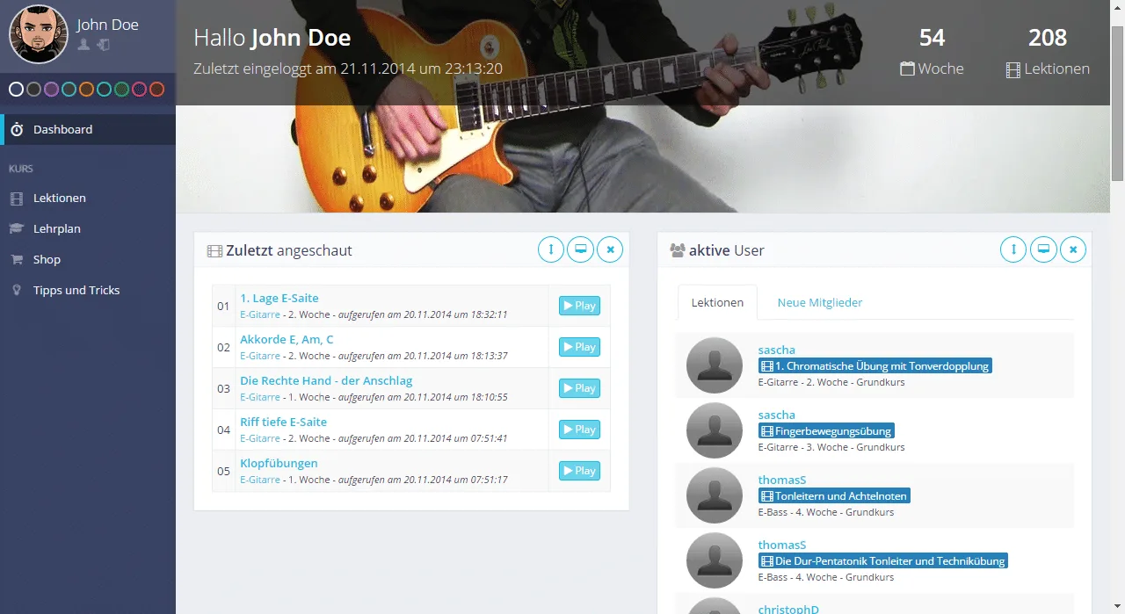The image size is (1125, 614).
Task: Click the users group icon in aktive User header
Action: tap(677, 250)
